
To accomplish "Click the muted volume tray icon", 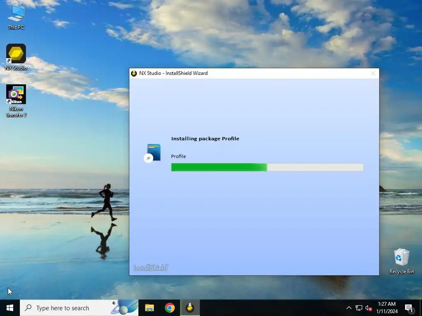I will pos(368,308).
